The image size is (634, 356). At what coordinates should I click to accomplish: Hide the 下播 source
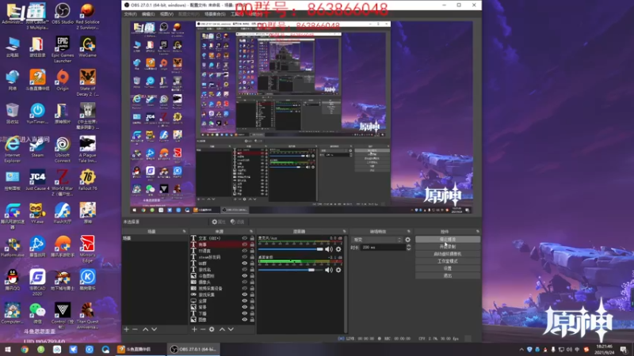245,313
